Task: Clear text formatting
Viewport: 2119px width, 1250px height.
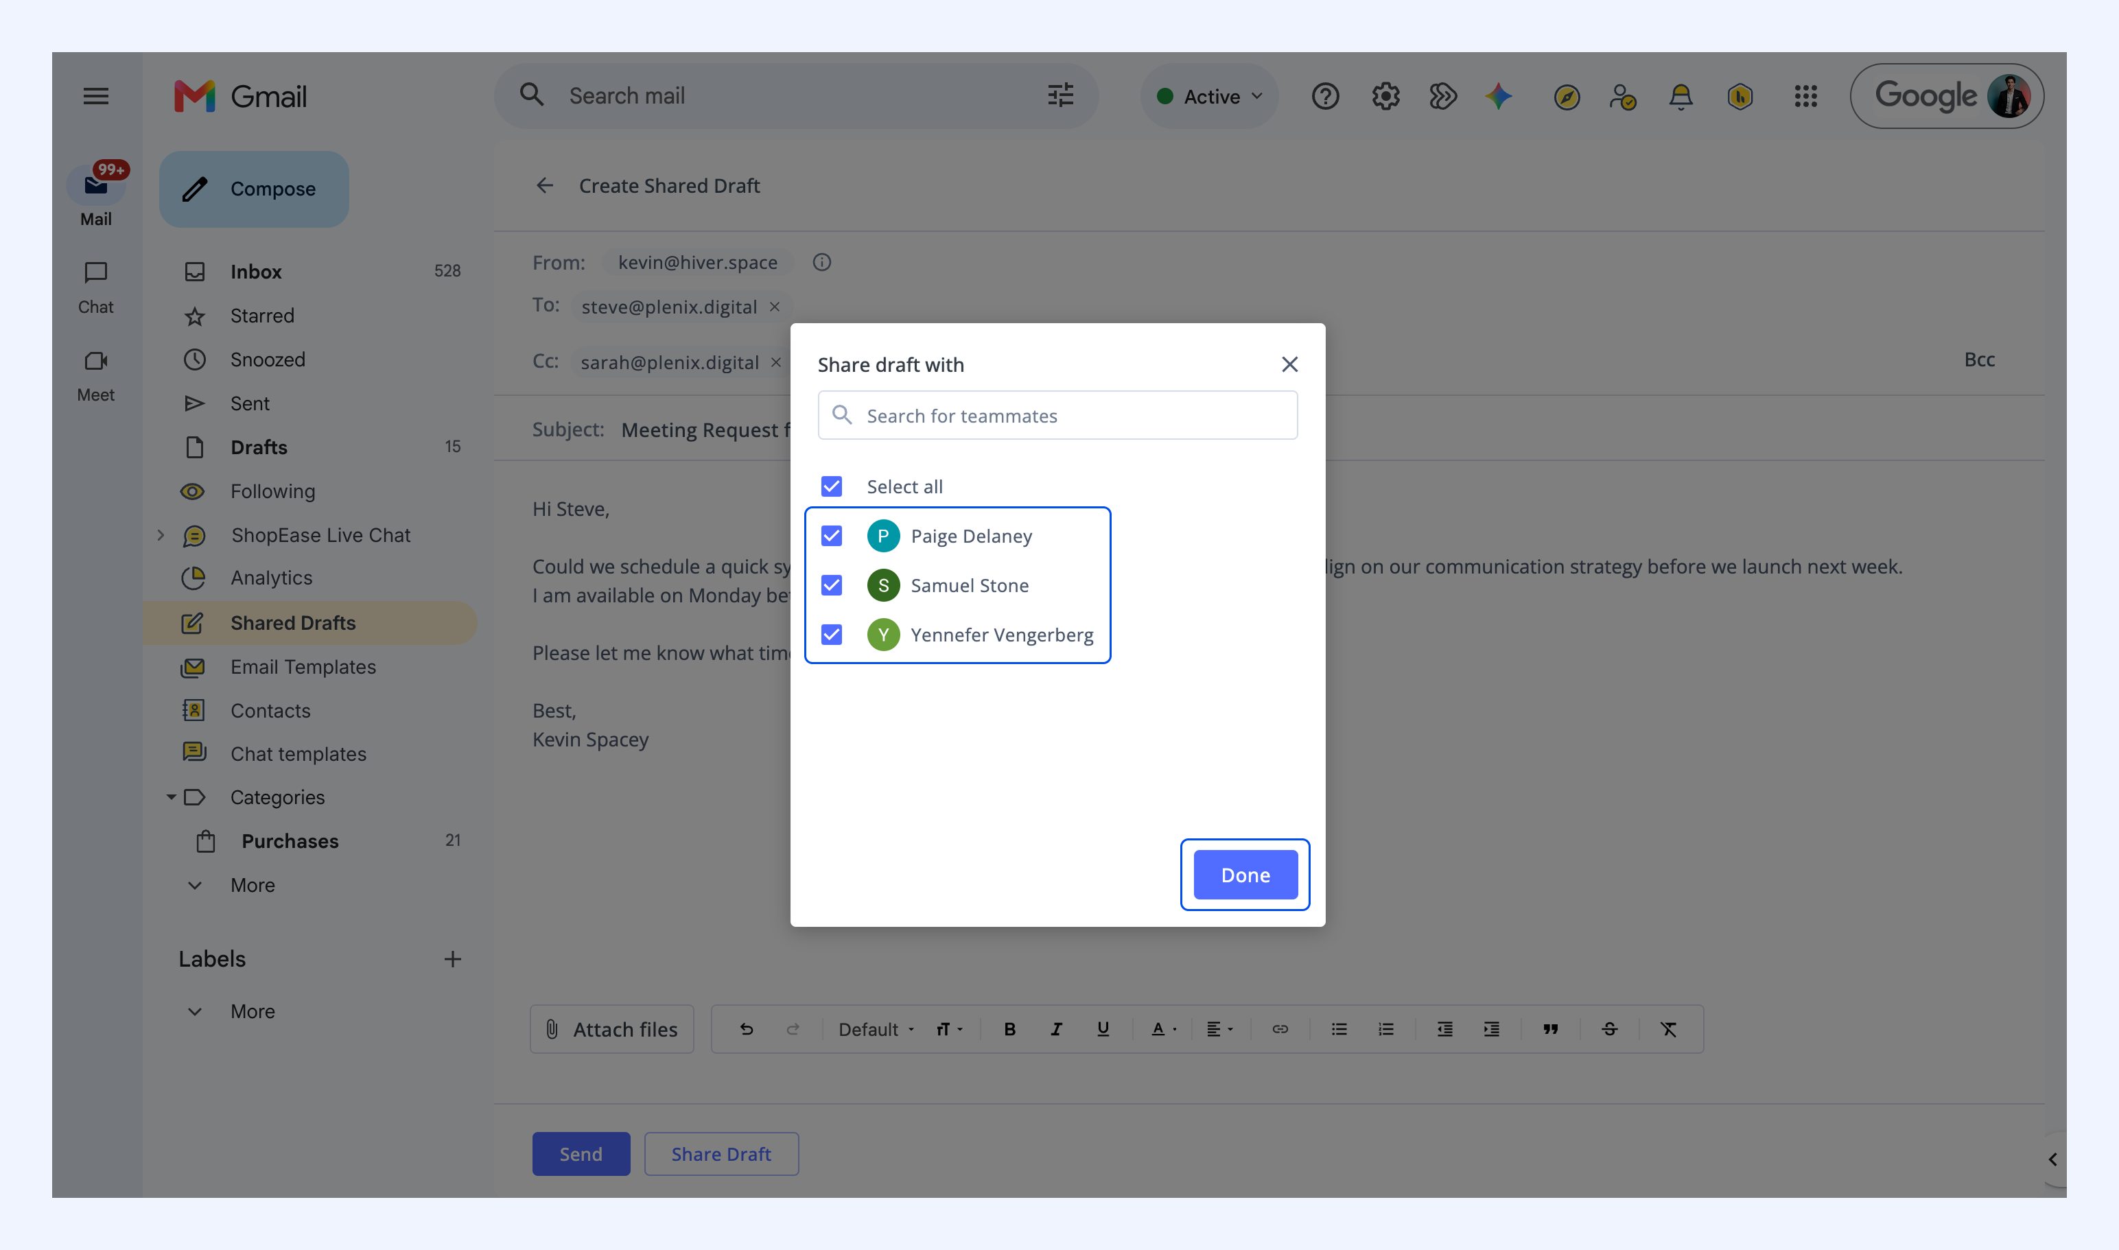Action: pos(1668,1029)
